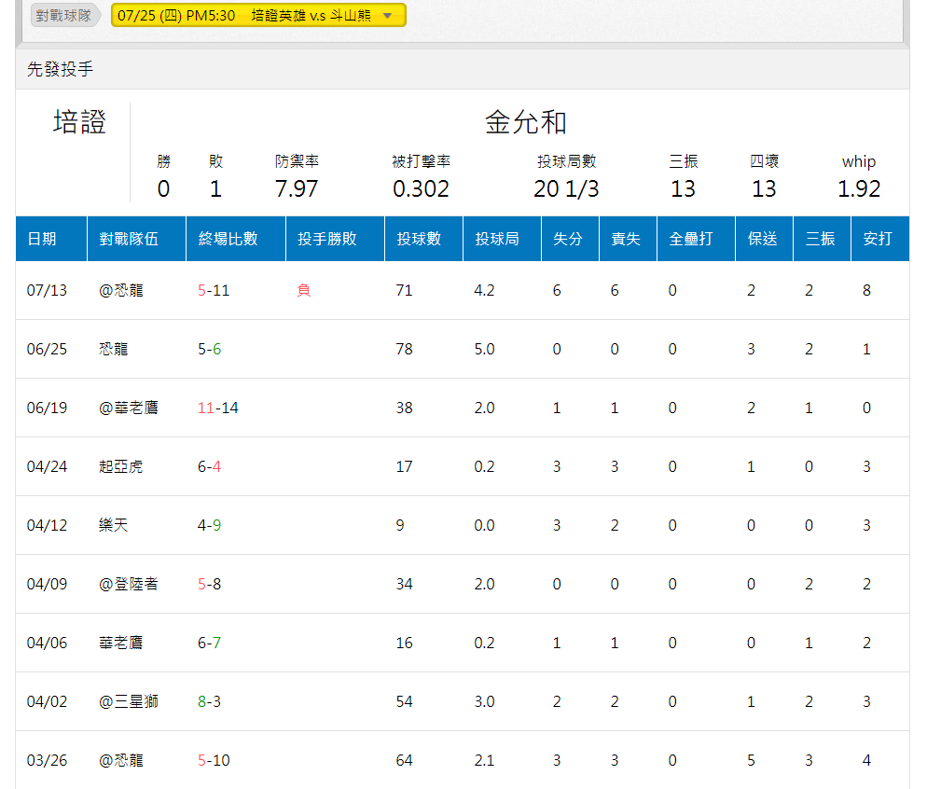
Task: Click score 6-4
Action: 209,466
